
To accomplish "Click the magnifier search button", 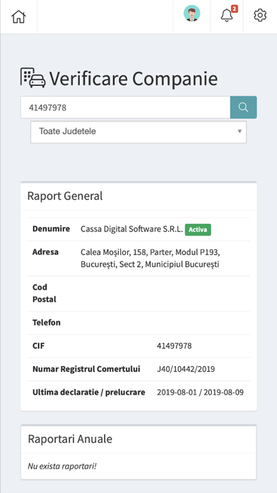I will coord(243,107).
